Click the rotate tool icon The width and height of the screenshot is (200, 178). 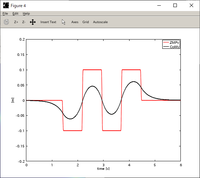6,22
